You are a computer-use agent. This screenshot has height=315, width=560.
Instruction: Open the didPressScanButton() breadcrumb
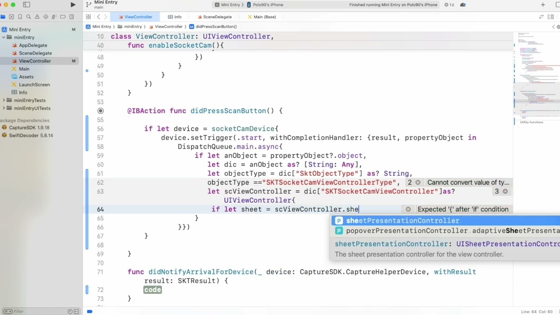point(213,27)
